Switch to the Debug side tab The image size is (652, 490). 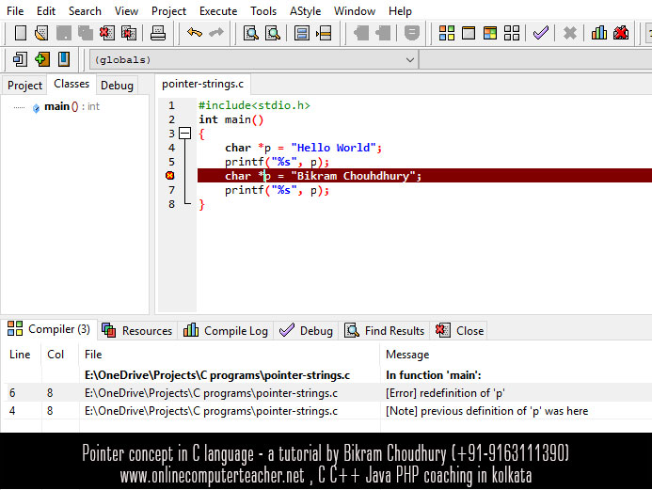click(x=117, y=86)
